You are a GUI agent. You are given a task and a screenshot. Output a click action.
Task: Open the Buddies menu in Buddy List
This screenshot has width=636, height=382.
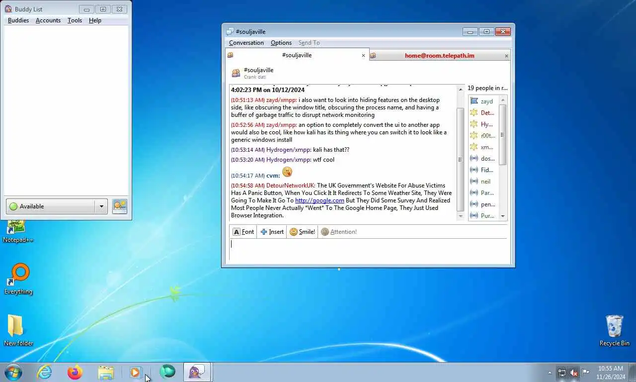click(18, 20)
